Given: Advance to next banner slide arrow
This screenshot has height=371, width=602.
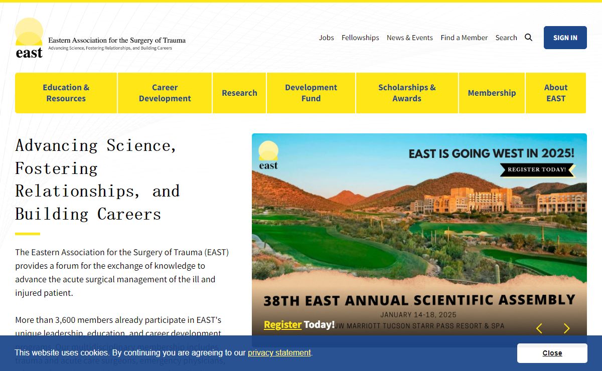Looking at the screenshot, I should pos(567,328).
